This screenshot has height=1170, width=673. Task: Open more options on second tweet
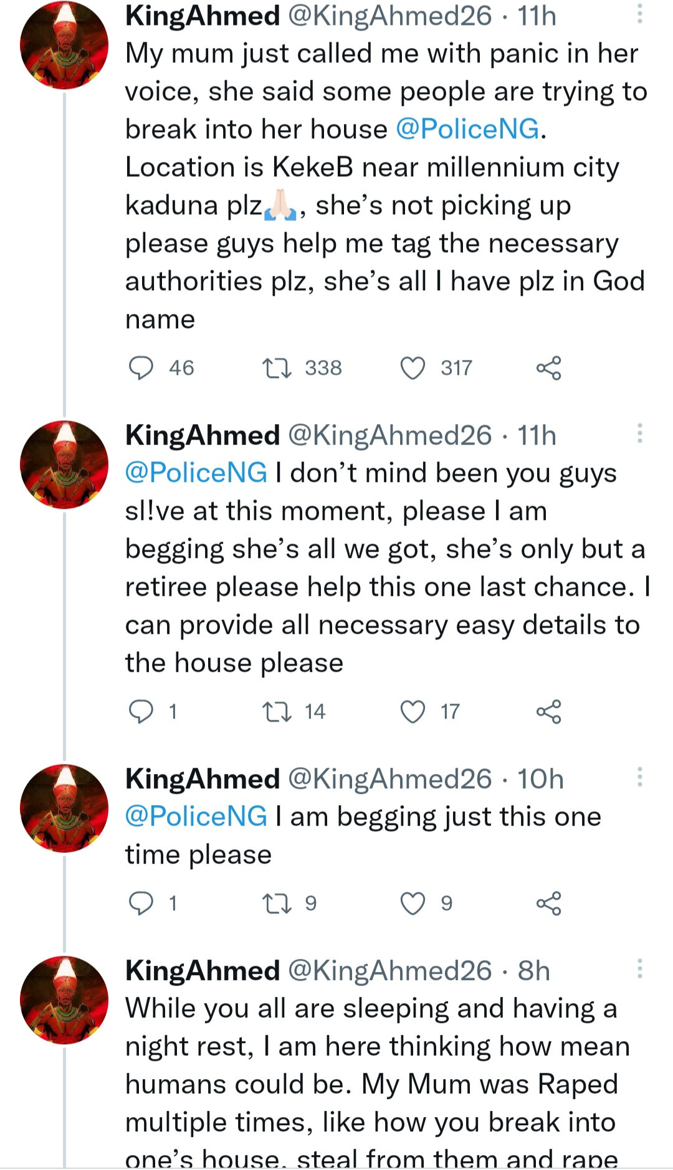[639, 433]
